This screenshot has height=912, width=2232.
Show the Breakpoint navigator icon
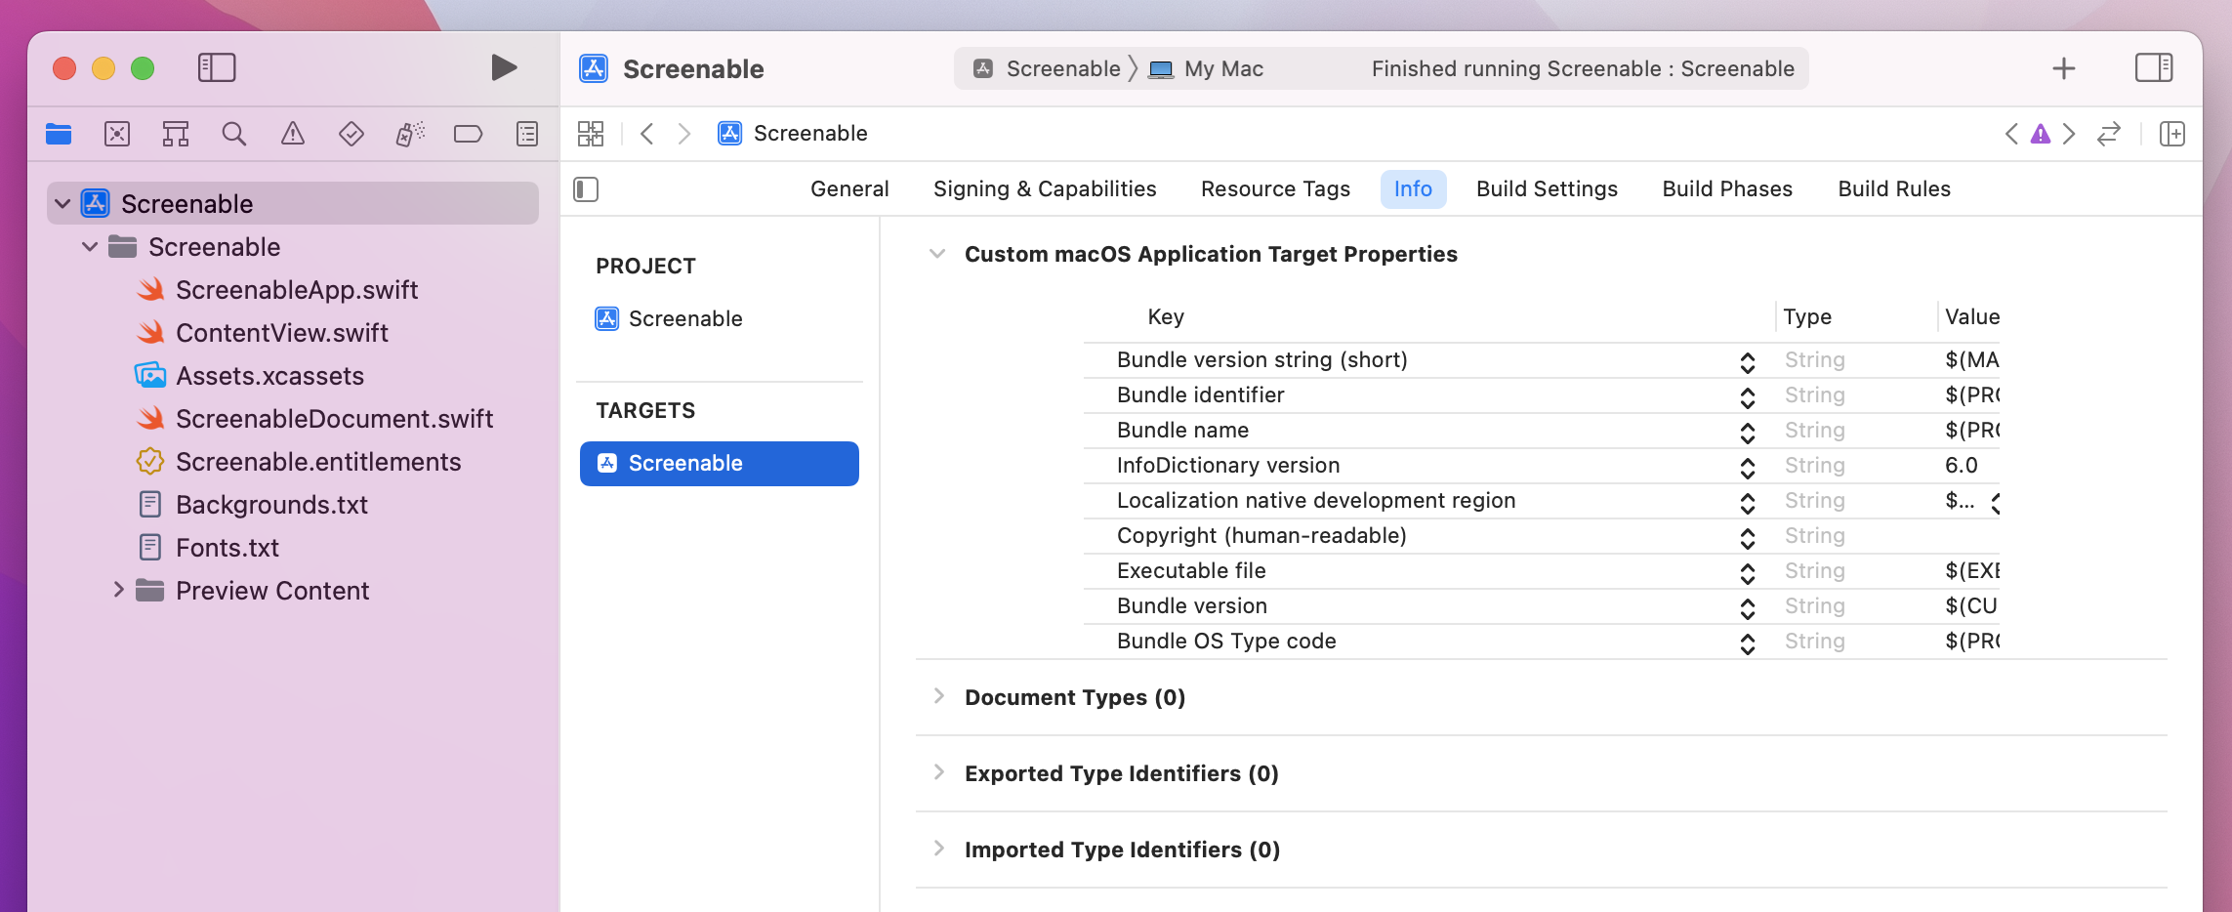pos(468,134)
